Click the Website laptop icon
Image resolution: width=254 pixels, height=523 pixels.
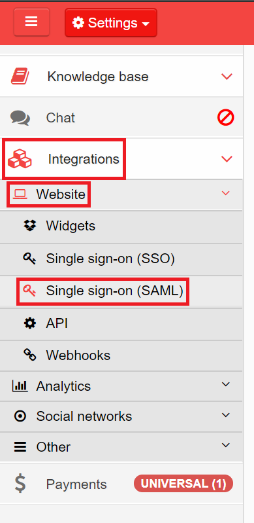[20, 194]
